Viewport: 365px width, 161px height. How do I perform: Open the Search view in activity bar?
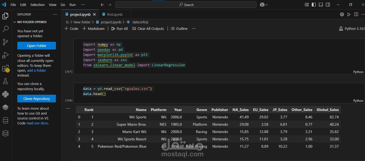click(5, 29)
